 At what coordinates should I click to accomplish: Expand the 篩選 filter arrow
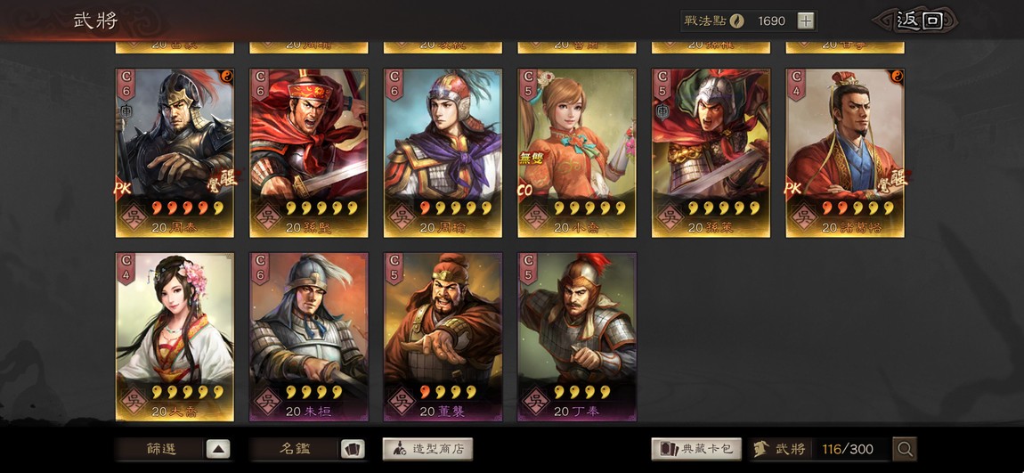218,449
